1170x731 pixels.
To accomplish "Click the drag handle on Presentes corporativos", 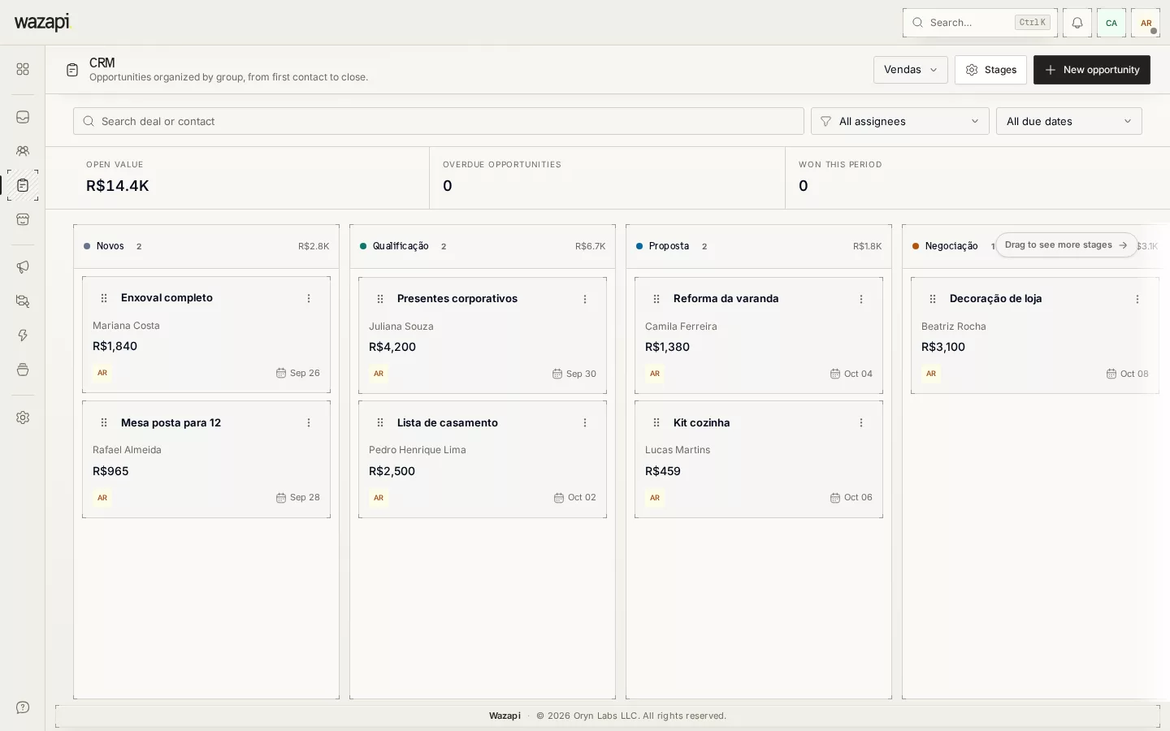I will [380, 299].
